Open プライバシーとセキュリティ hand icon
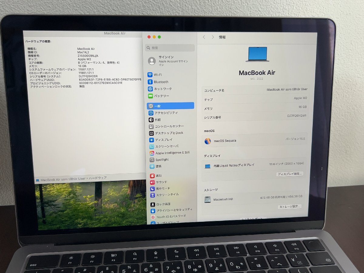 pyautogui.click(x=153, y=211)
